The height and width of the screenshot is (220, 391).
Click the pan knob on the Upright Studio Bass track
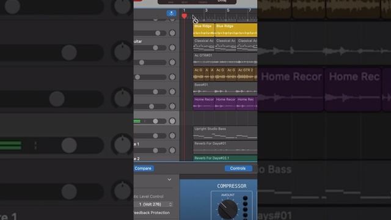(x=172, y=136)
